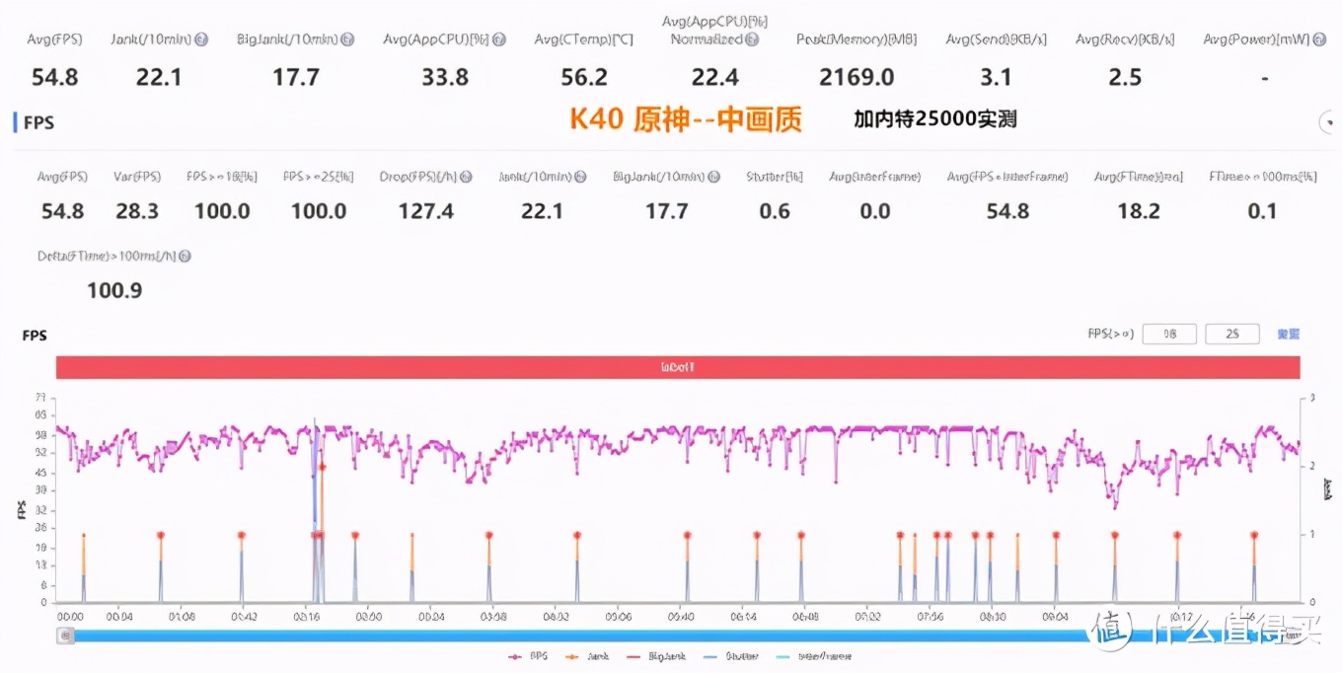Open help icon beside Avg(Power)[mW]
Viewport: 1342px width, 673px height.
(1319, 39)
